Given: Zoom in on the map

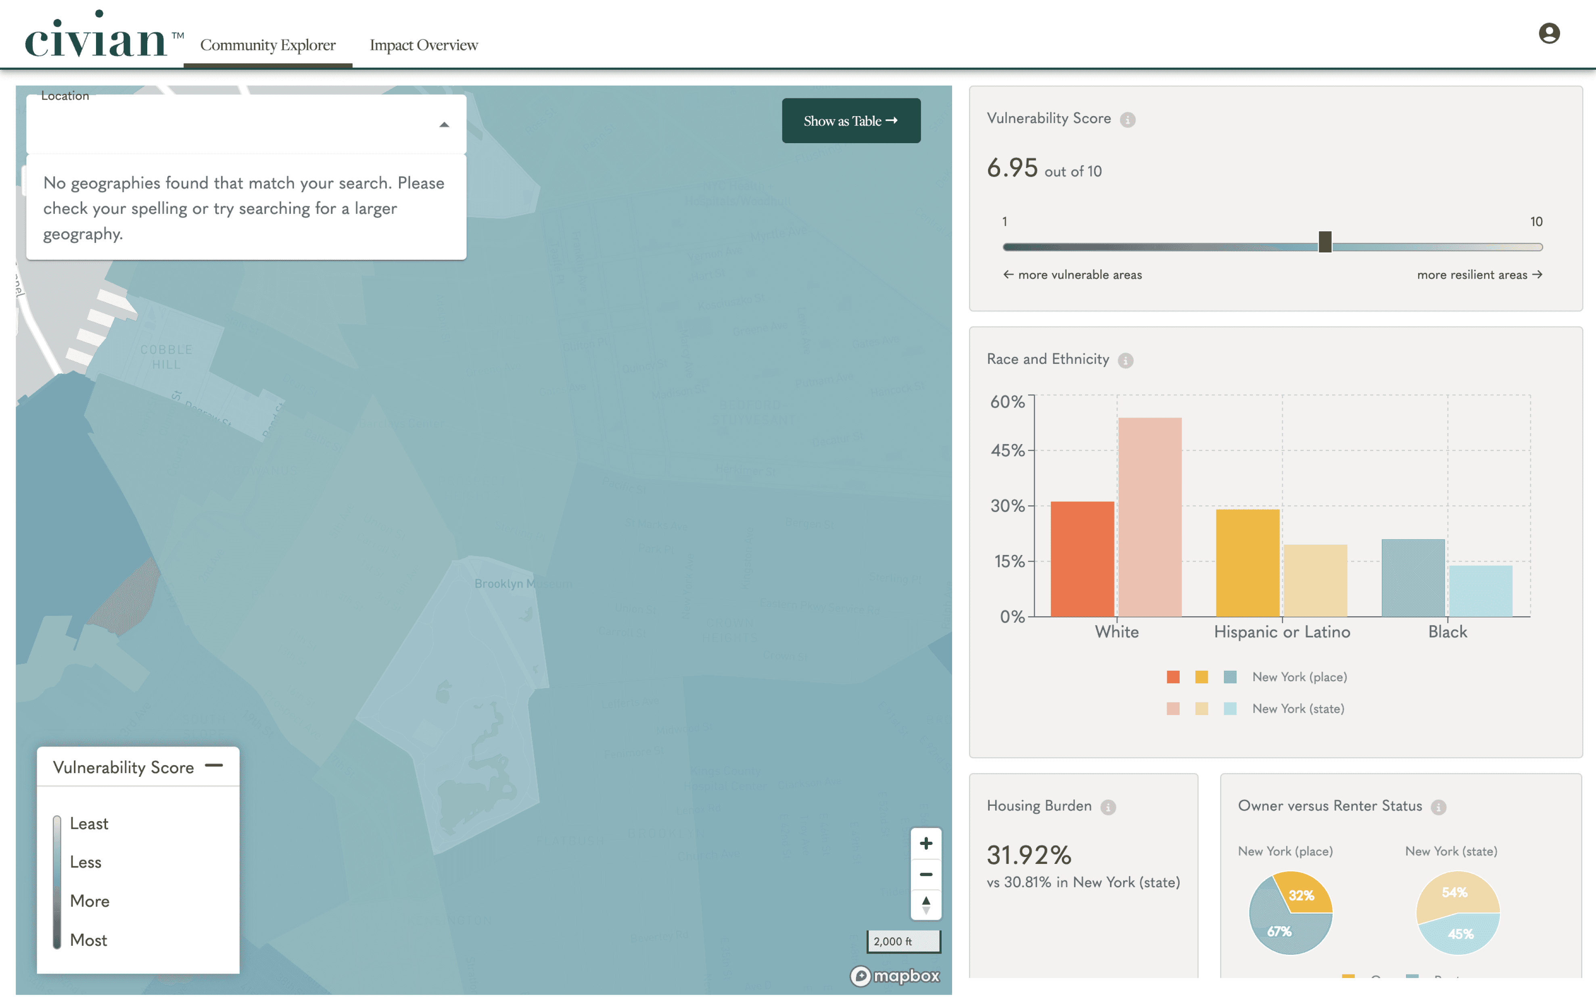Looking at the screenshot, I should click(926, 843).
